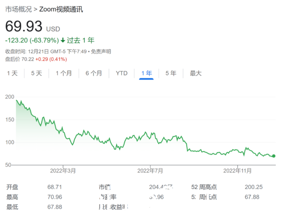Click the 100 y-axis label
281x212 pixels.
tap(10, 142)
